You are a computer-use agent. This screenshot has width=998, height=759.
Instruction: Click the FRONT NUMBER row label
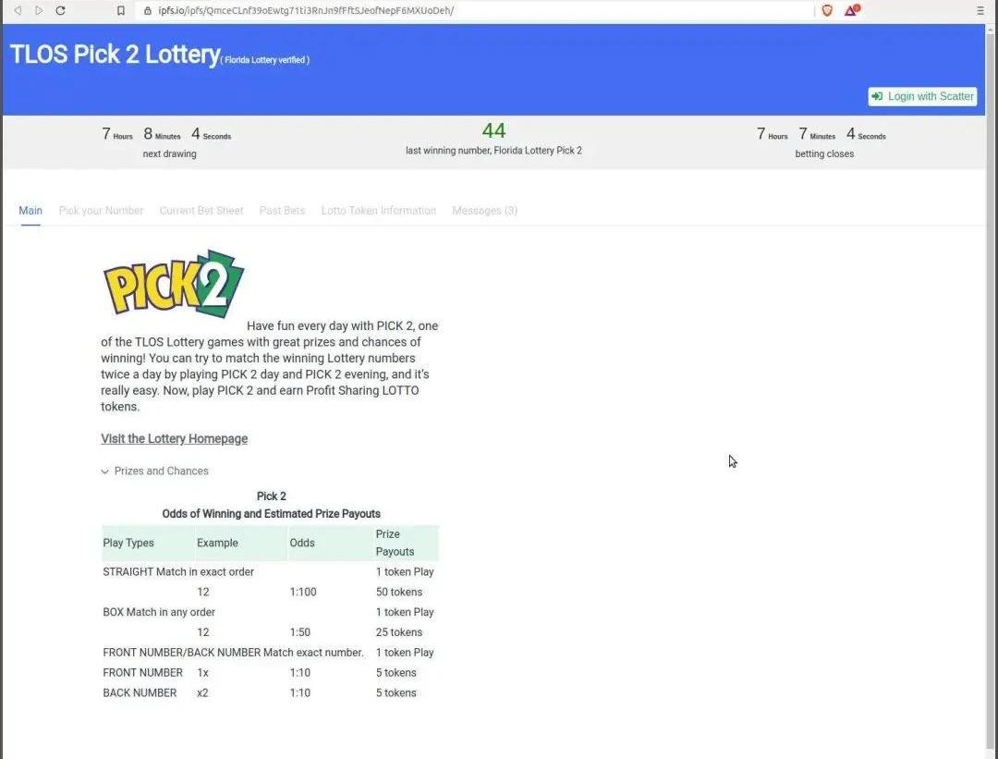pos(142,673)
